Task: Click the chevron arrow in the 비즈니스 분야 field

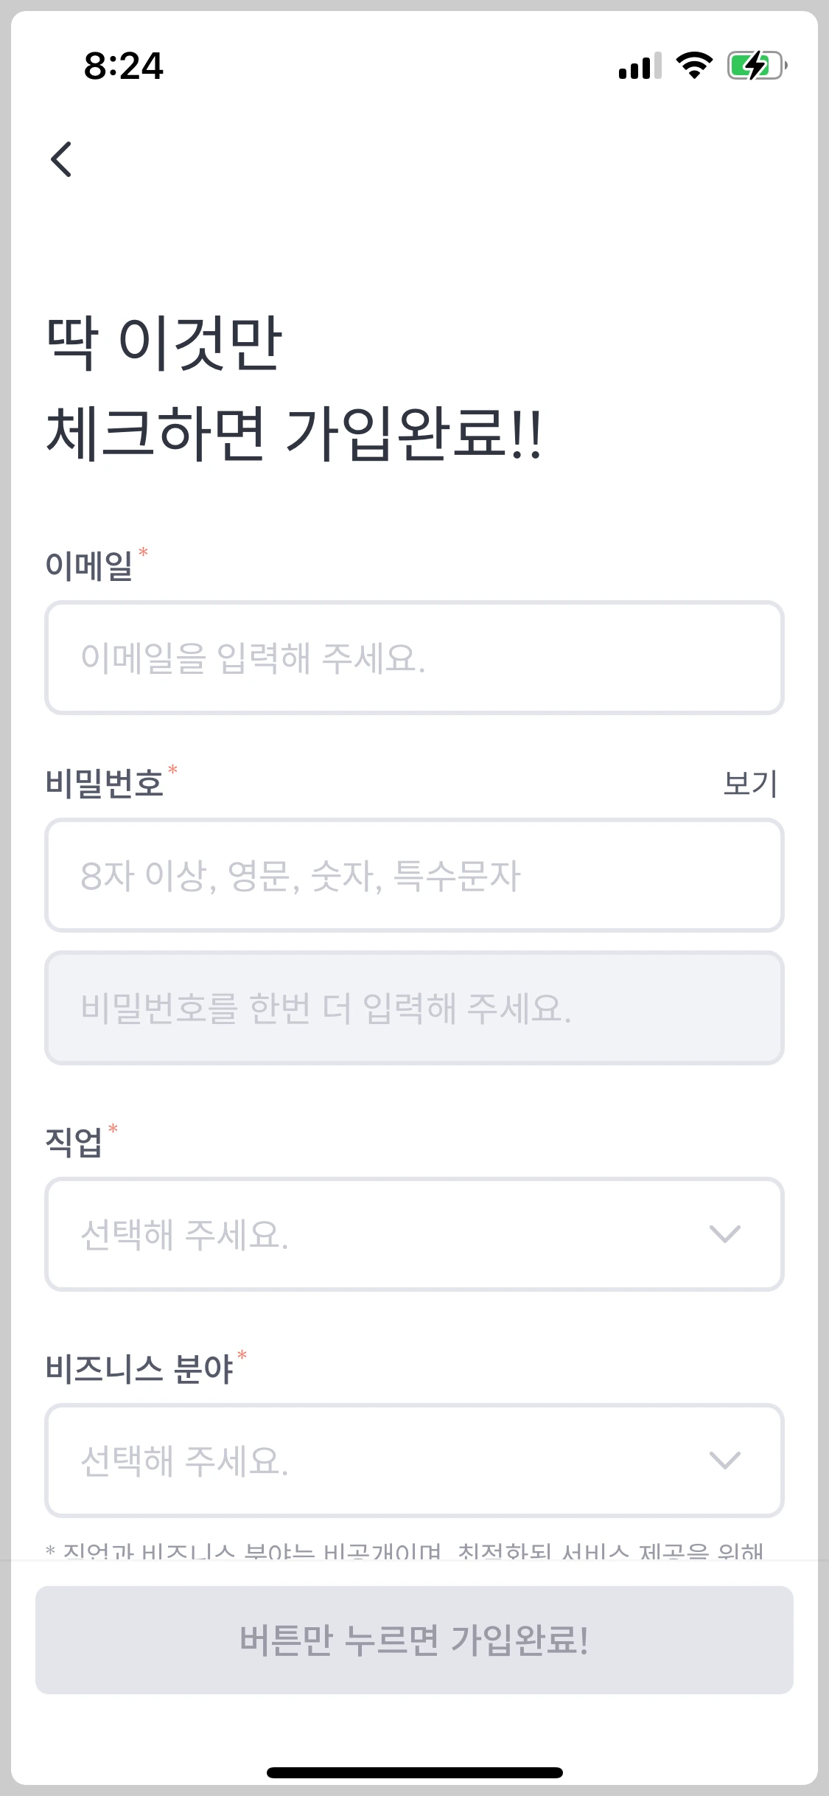Action: [724, 1461]
